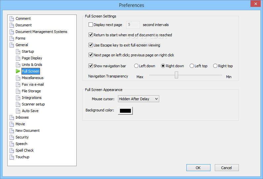Select Document Management Systems in the list
The width and height of the screenshot is (263, 179).
point(41,32)
